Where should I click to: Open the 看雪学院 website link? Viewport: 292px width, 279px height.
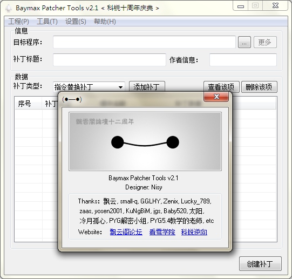click(162, 232)
